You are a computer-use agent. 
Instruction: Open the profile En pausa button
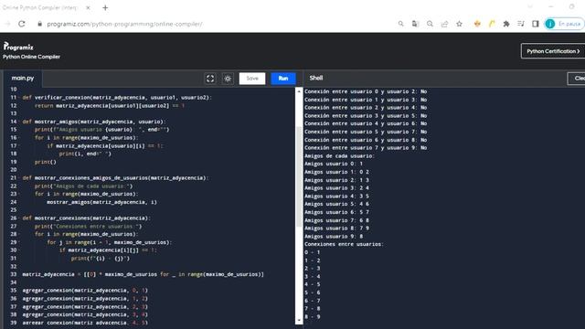coord(564,24)
